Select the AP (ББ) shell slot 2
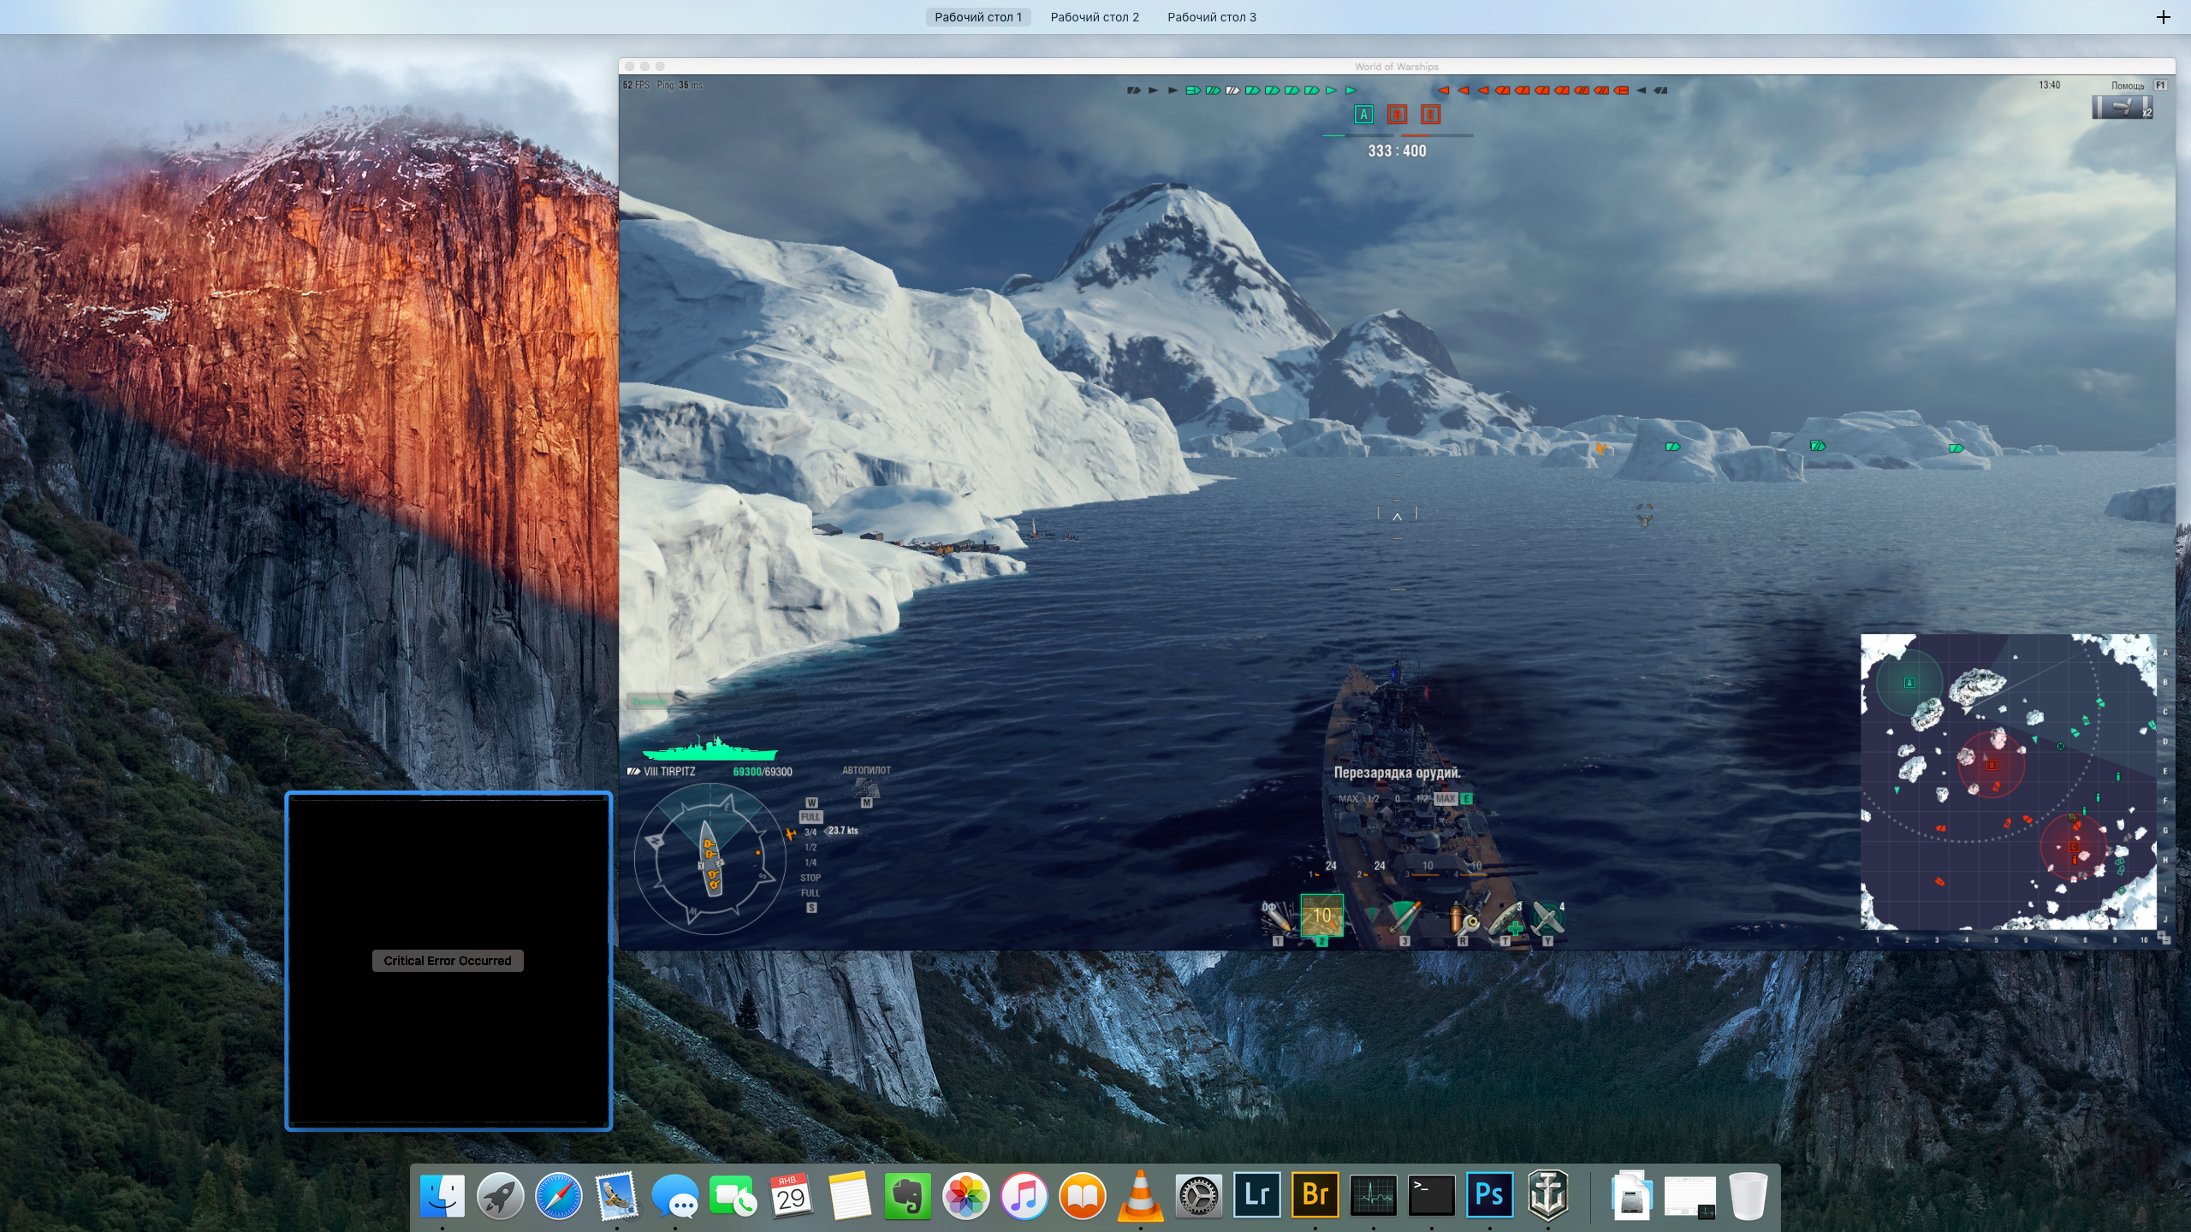Viewport: 2191px width, 1232px height. [1321, 916]
